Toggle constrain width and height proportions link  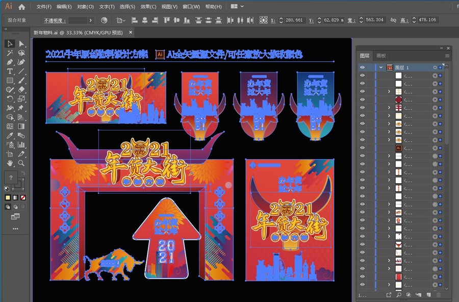click(x=393, y=20)
